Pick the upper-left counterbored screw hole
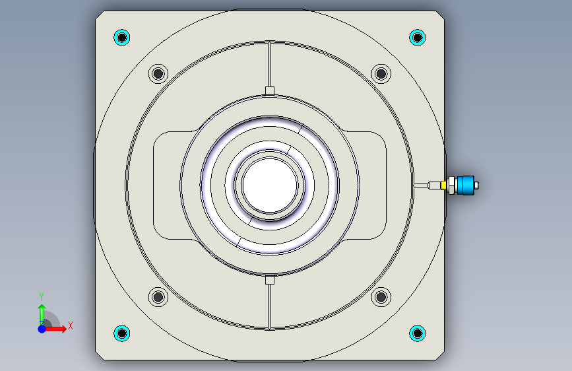The height and width of the screenshot is (371, 572). click(158, 74)
